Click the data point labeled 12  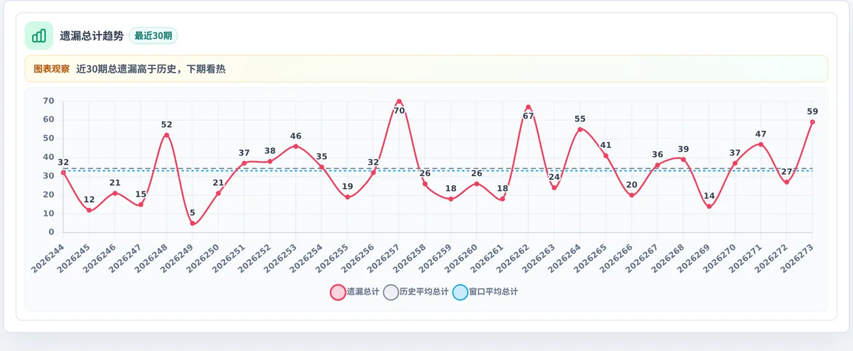pyautogui.click(x=89, y=210)
